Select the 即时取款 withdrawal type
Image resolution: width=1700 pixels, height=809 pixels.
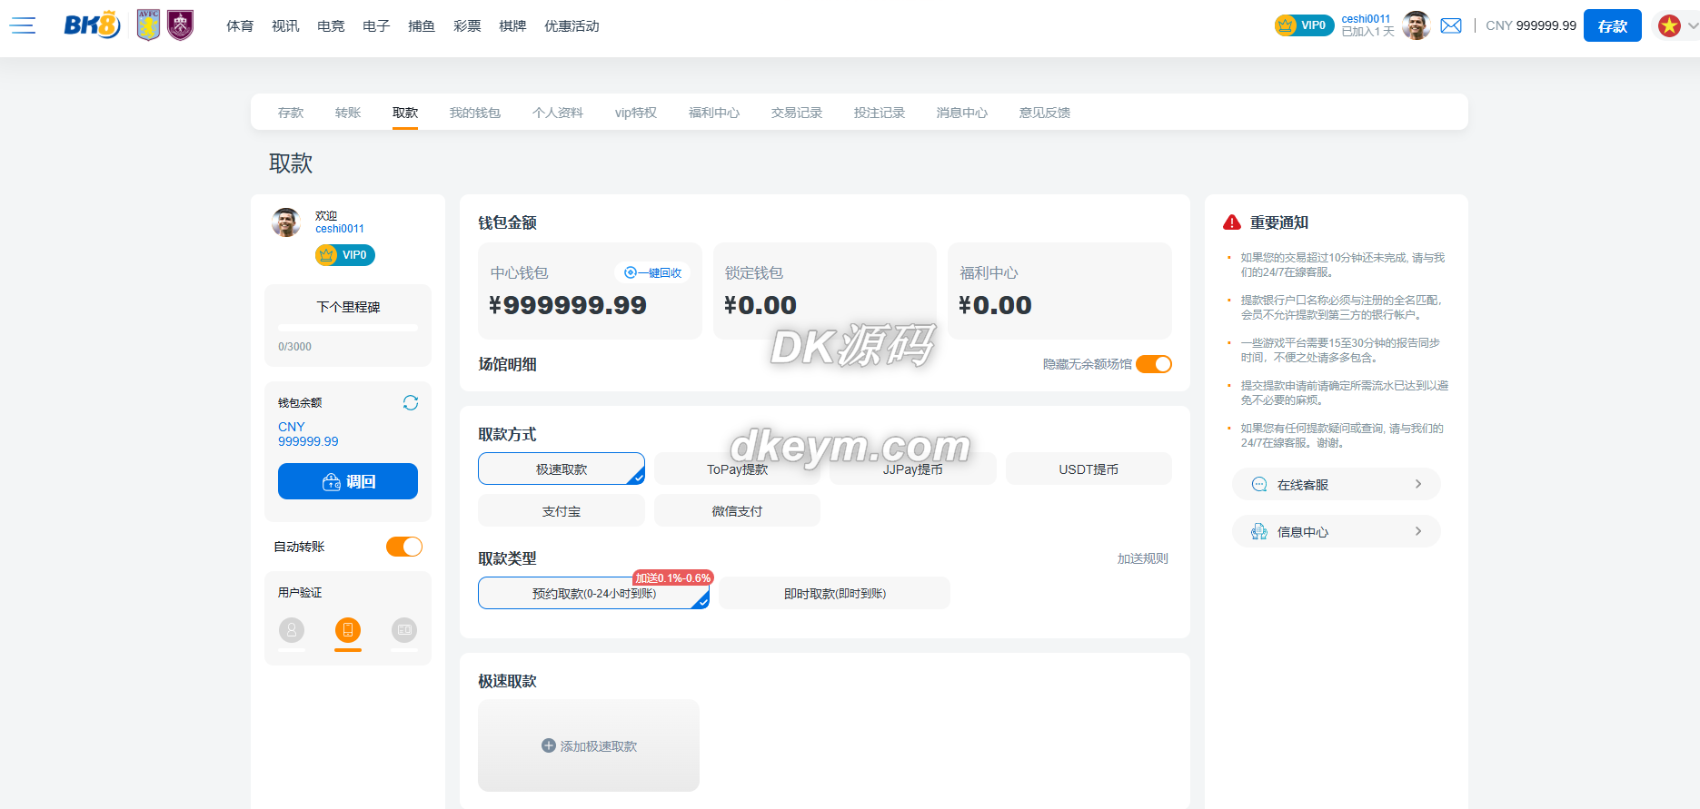click(x=834, y=593)
